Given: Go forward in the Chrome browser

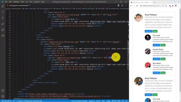Looking at the screenshot, I should [x=134, y=6].
